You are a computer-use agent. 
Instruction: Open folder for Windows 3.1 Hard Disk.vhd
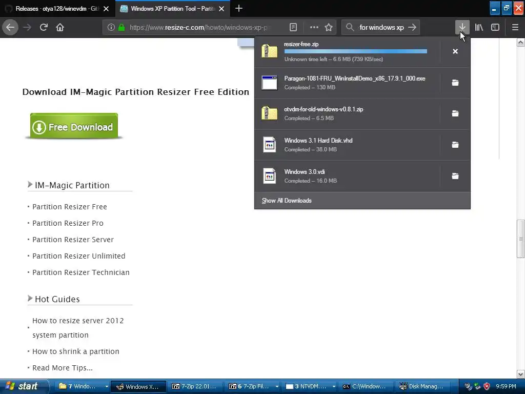click(x=455, y=145)
